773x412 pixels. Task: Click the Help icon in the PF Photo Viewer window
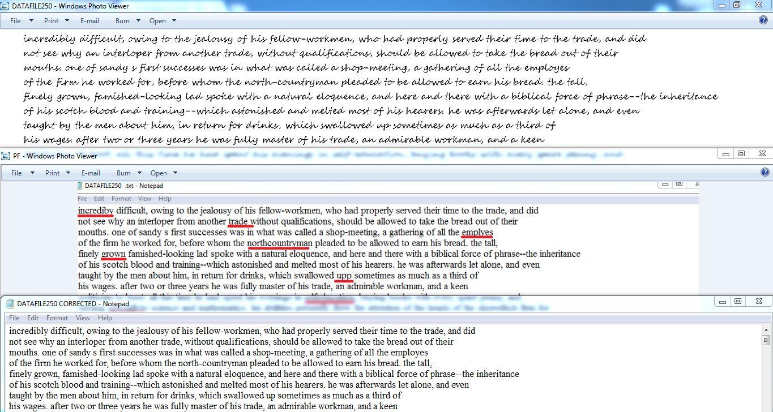tap(765, 173)
